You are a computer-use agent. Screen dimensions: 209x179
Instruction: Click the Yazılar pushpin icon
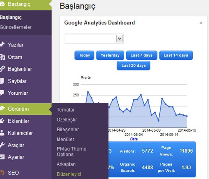[2, 44]
